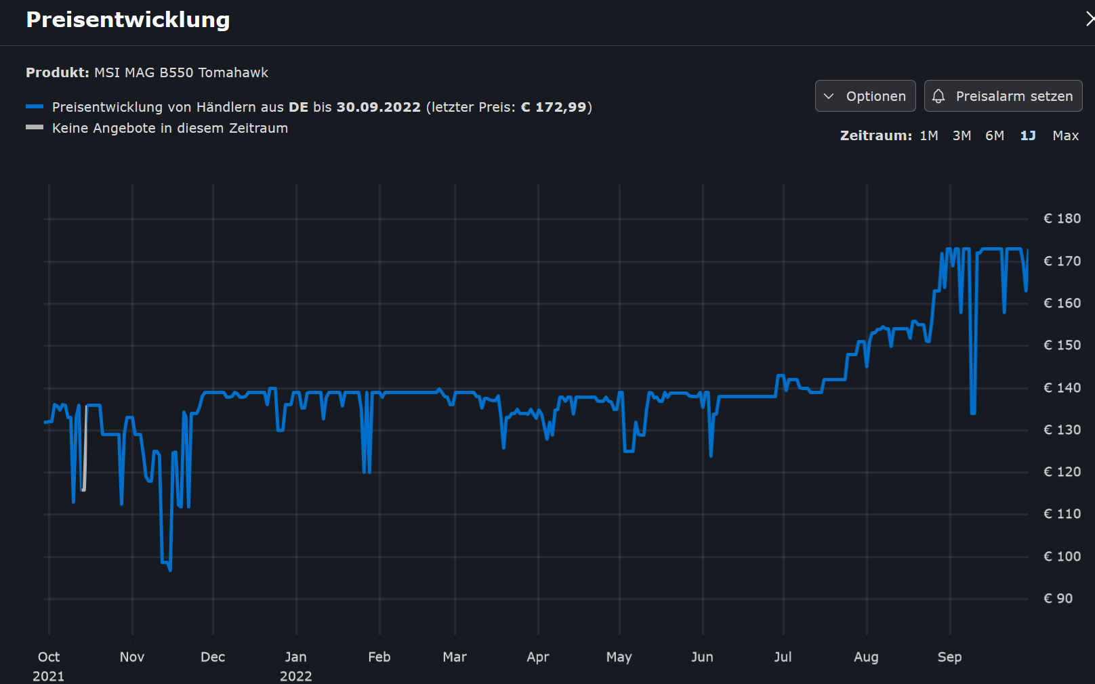Click the '€ 110' axis label
Screen dimensions: 1095x684
[x=1062, y=513]
